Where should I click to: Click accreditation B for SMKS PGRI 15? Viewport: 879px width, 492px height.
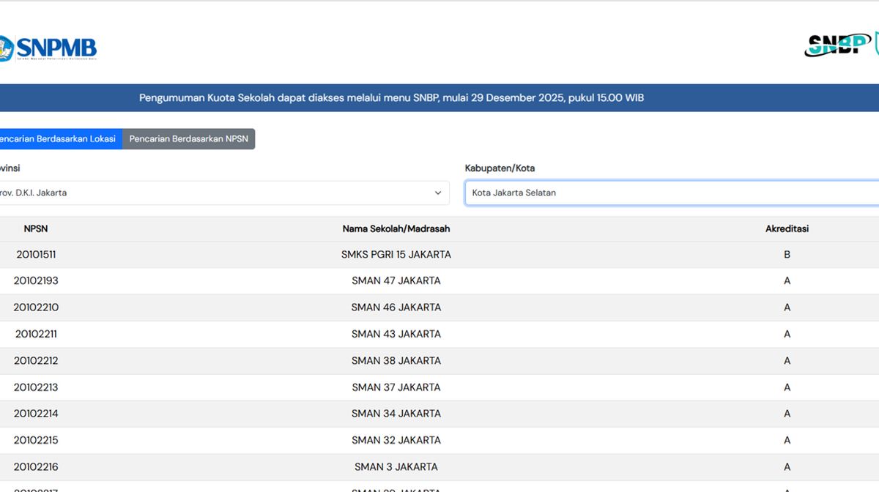pos(787,255)
